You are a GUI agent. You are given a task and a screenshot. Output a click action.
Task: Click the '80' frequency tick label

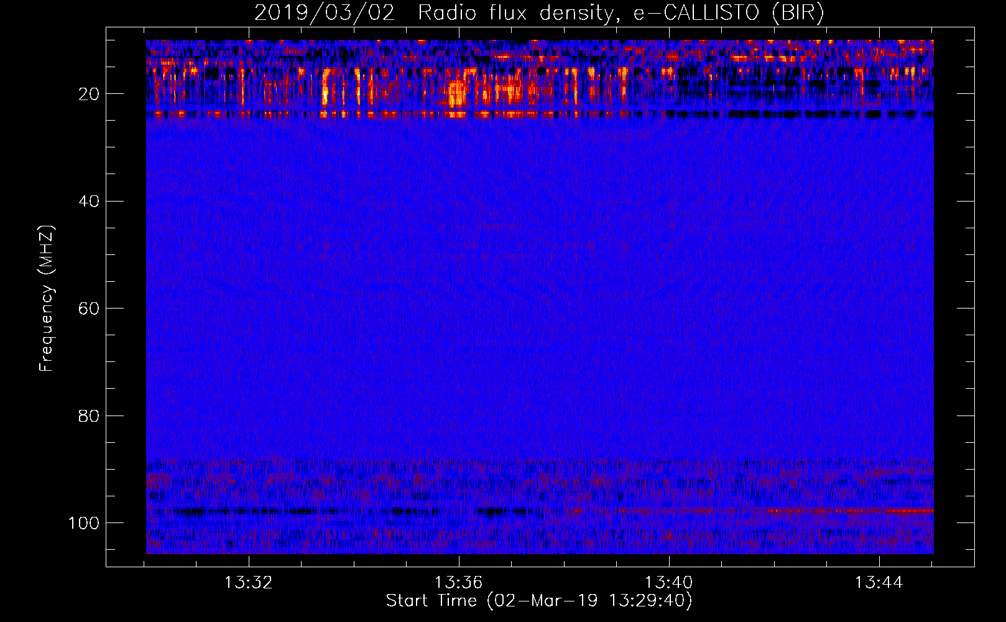click(x=89, y=415)
